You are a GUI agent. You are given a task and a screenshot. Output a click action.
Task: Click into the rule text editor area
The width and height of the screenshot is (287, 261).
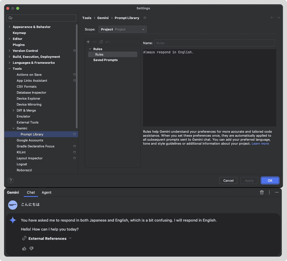[x=210, y=88]
